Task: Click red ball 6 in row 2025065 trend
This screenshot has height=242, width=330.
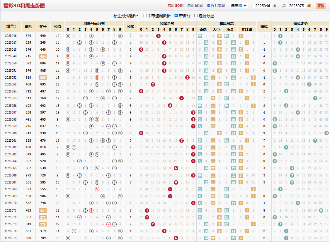Action: pyautogui.click(x=176, y=168)
